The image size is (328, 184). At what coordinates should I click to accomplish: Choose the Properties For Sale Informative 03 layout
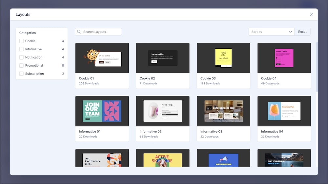(223, 111)
